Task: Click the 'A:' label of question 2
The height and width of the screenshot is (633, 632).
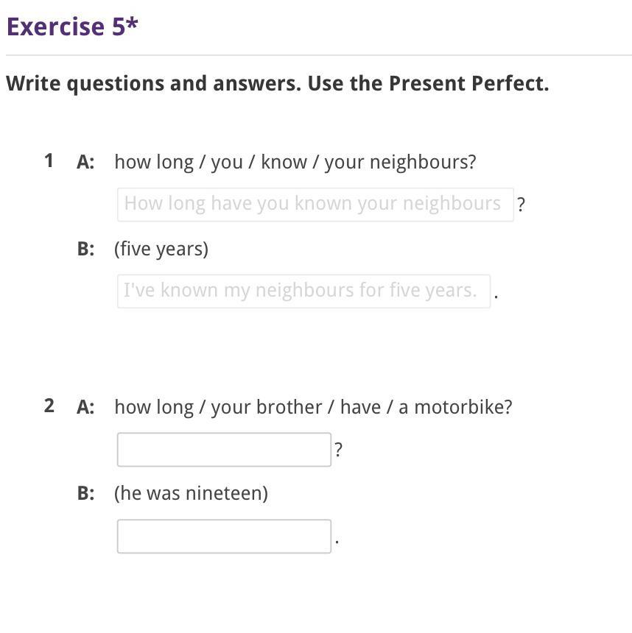Action: 85,407
